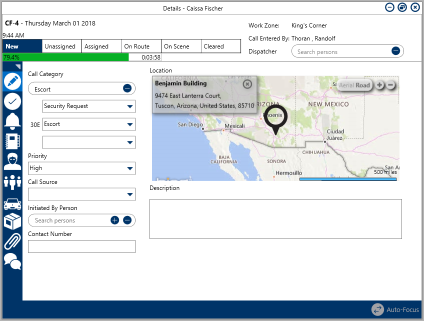Open the package box sidebar icon

pos(12,221)
